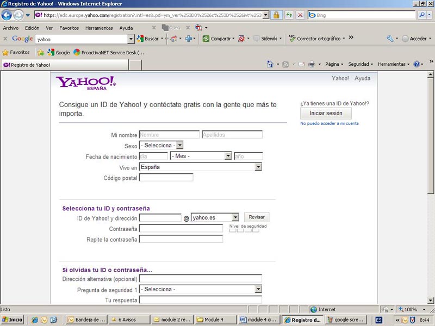Click the Yahoo! España logo
This screenshot has height=326, width=435.
(x=86, y=83)
